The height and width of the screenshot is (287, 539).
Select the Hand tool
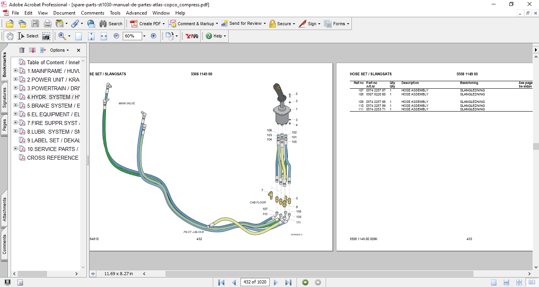(x=9, y=36)
